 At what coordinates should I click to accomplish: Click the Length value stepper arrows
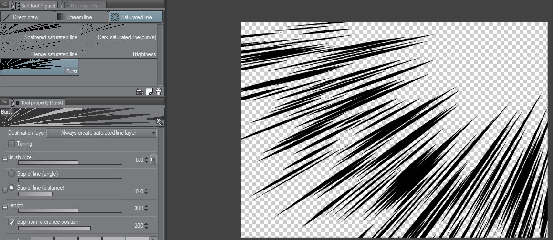pyautogui.click(x=146, y=208)
